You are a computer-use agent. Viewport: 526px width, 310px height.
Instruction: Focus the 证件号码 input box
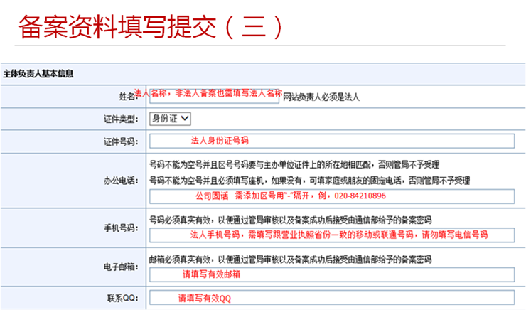[x=331, y=141]
